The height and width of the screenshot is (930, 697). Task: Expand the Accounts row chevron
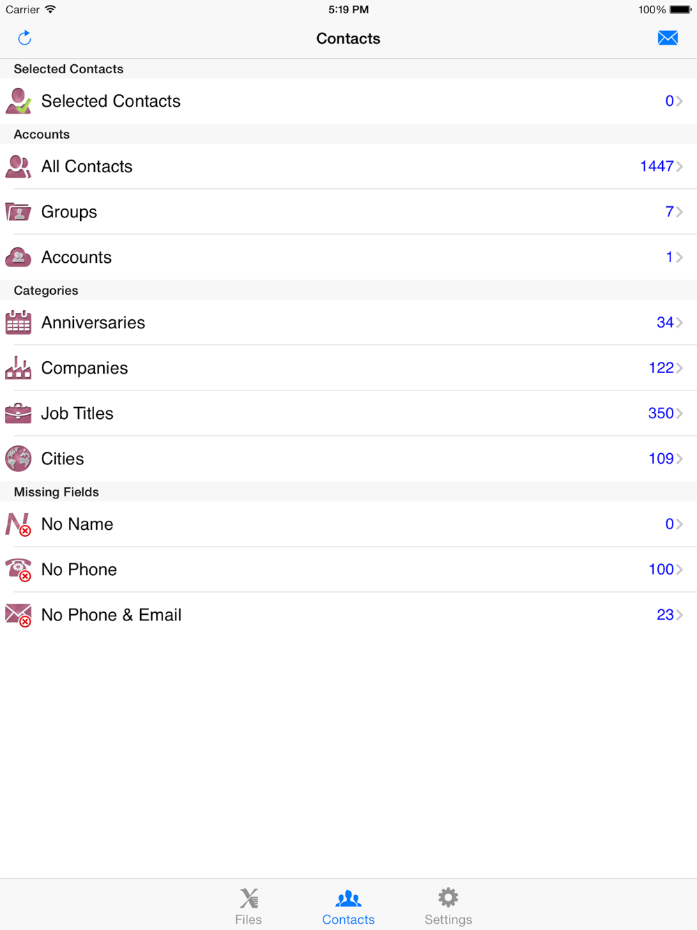tap(680, 257)
